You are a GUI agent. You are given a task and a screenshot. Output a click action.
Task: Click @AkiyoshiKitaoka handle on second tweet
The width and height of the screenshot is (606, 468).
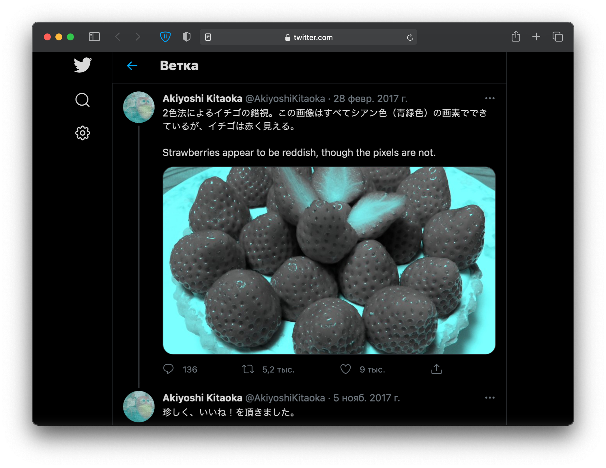285,398
